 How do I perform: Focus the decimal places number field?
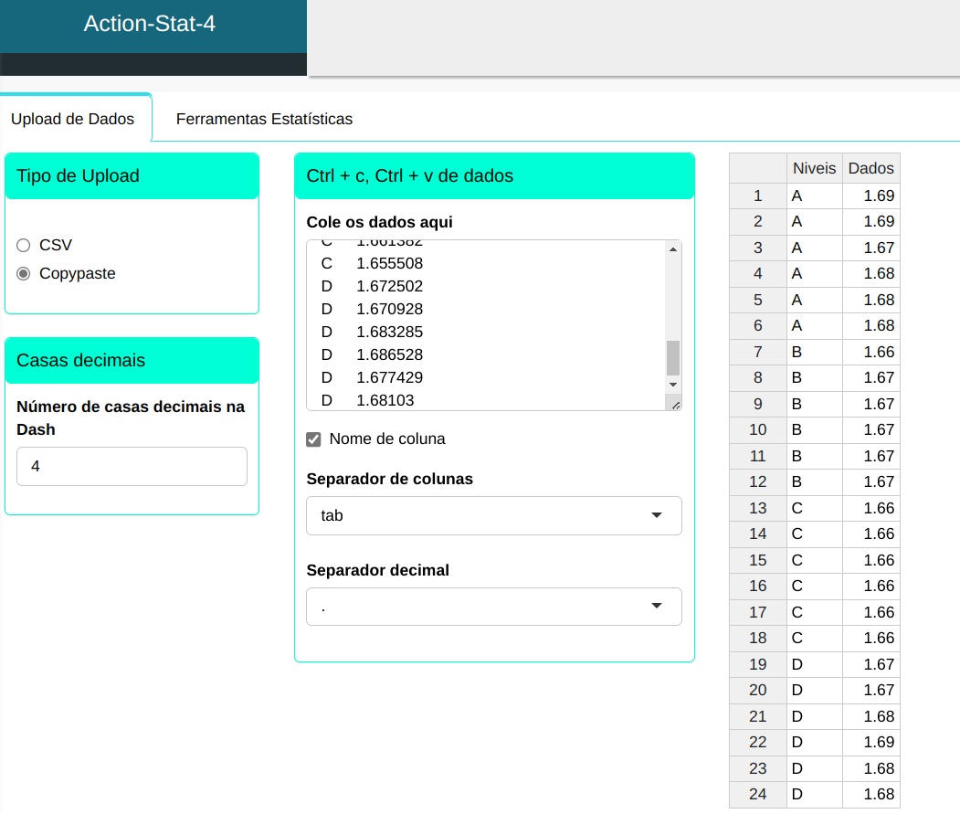[x=132, y=466]
